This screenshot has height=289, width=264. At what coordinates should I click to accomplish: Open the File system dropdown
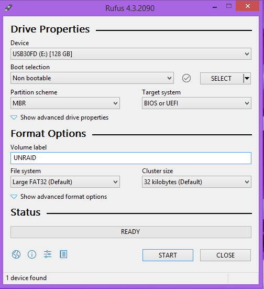pyautogui.click(x=65, y=182)
